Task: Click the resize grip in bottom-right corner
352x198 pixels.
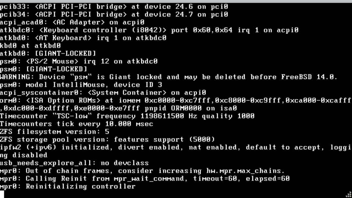Action: 349,195
